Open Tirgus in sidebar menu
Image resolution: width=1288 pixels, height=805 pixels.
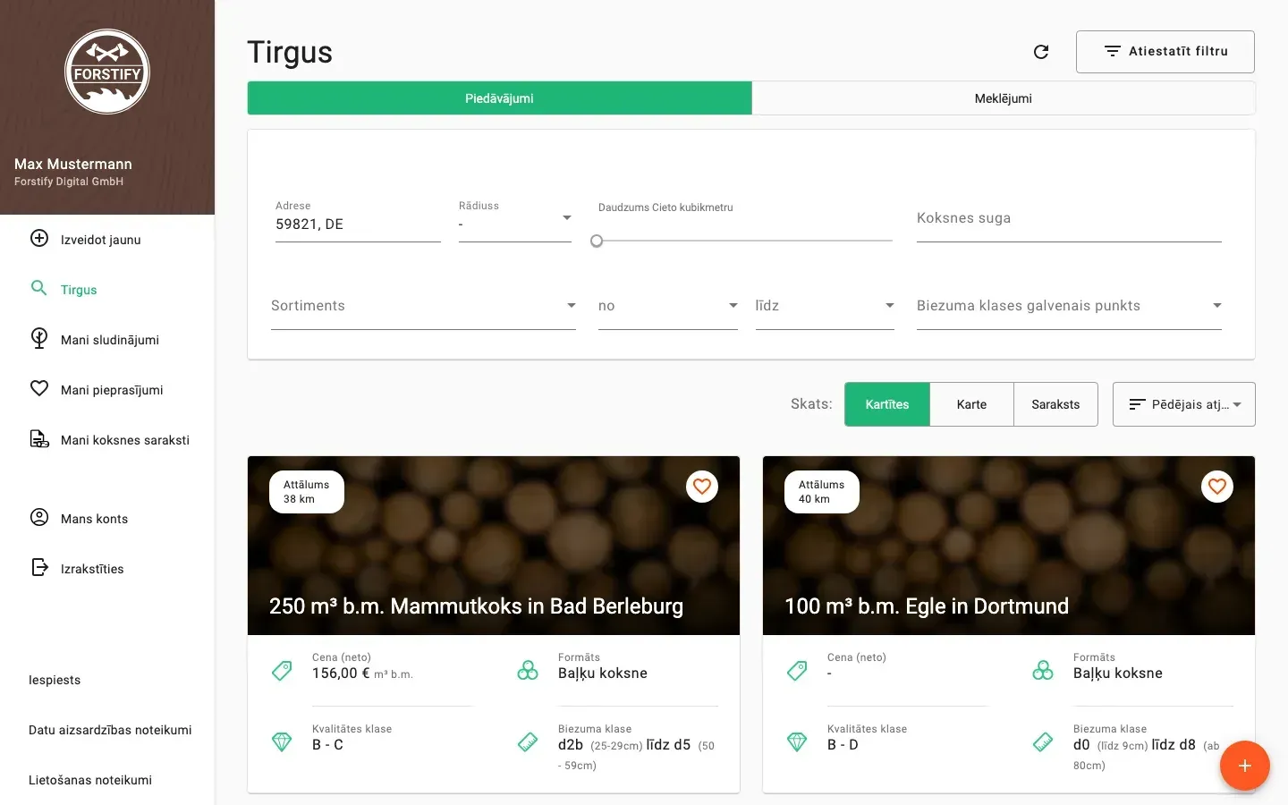(107, 290)
